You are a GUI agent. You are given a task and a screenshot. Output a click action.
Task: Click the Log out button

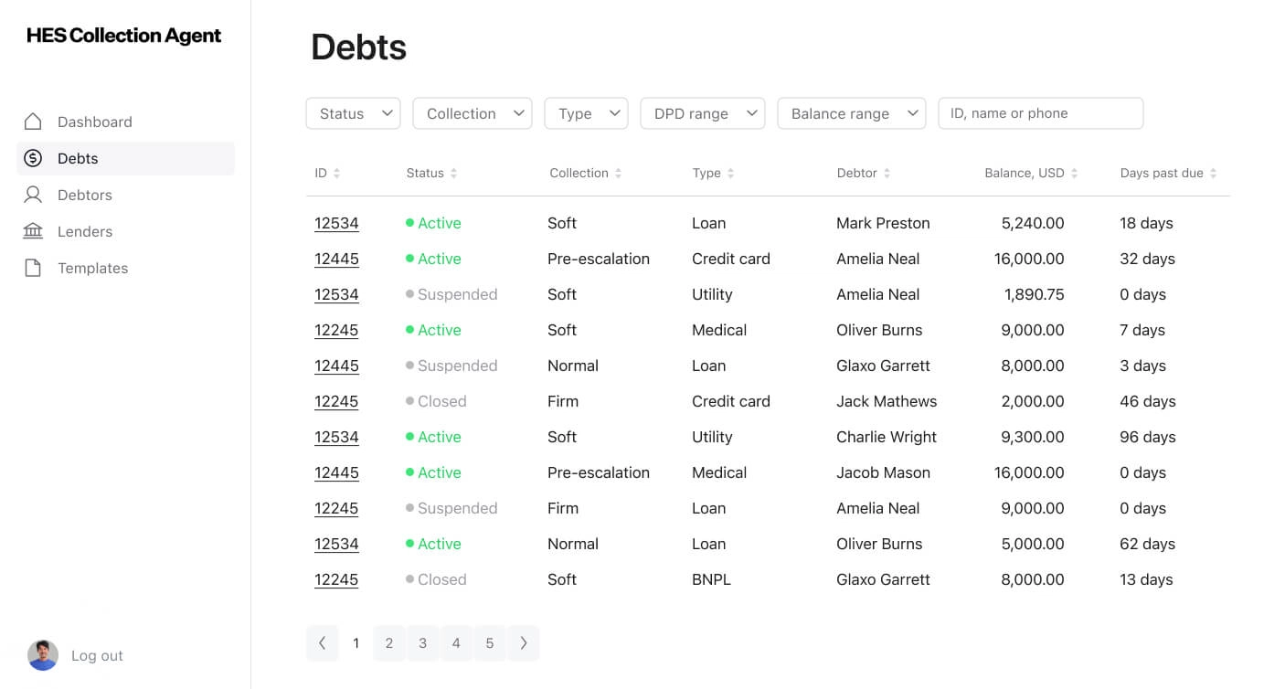(97, 655)
